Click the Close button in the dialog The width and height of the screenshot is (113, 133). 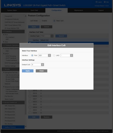tap(41, 71)
